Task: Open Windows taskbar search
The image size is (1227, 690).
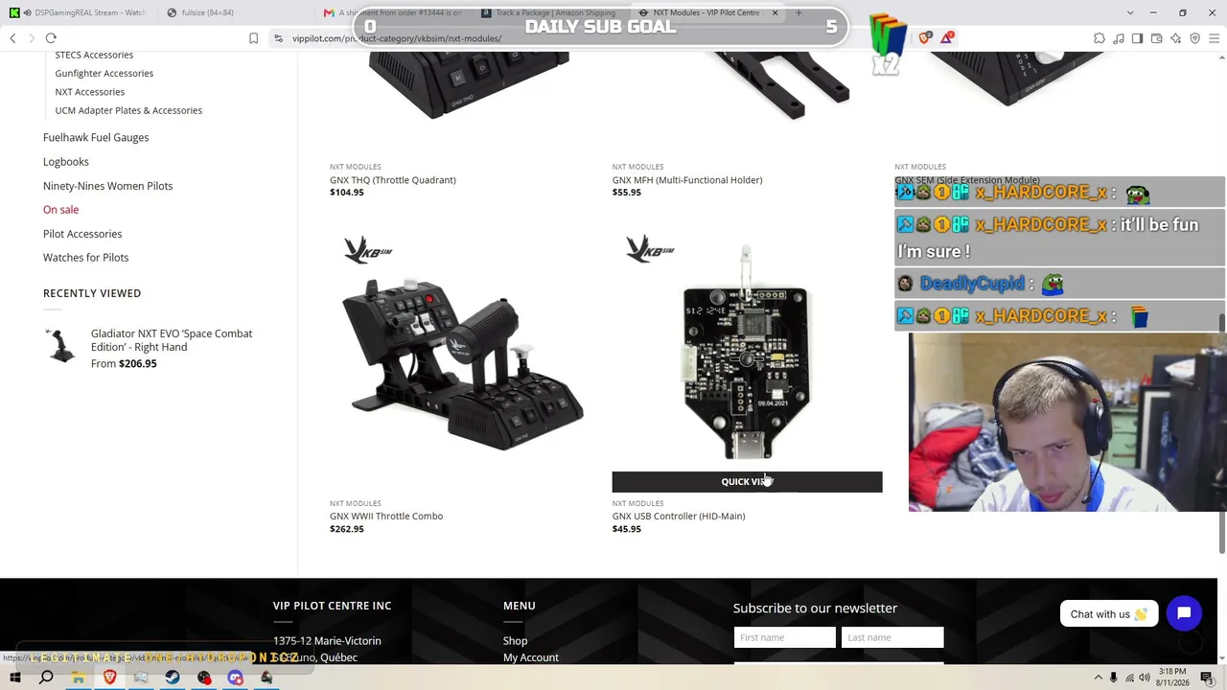Action: [x=46, y=678]
